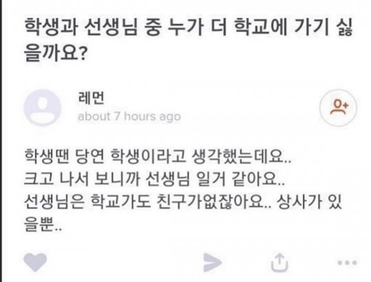
Task: Open the question title starting with 학생과 선생님
Action: [188, 39]
